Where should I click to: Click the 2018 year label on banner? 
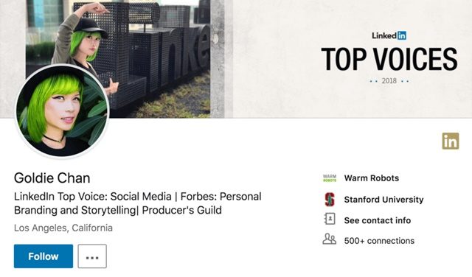389,80
